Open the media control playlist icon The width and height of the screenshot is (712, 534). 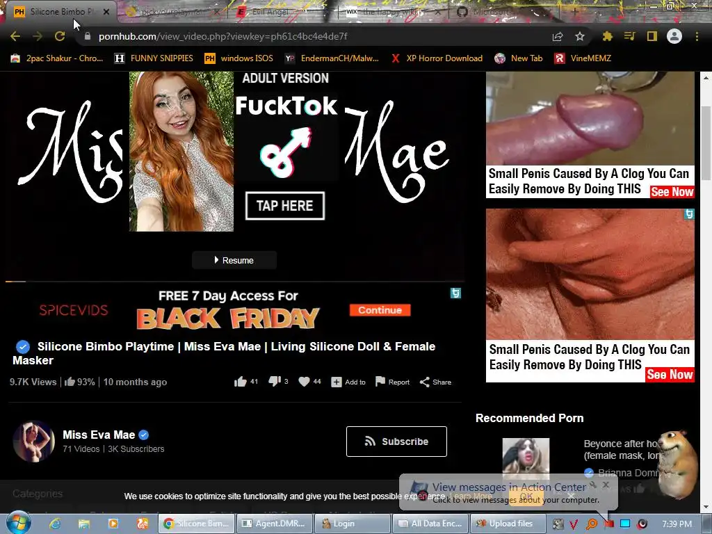pyautogui.click(x=629, y=36)
